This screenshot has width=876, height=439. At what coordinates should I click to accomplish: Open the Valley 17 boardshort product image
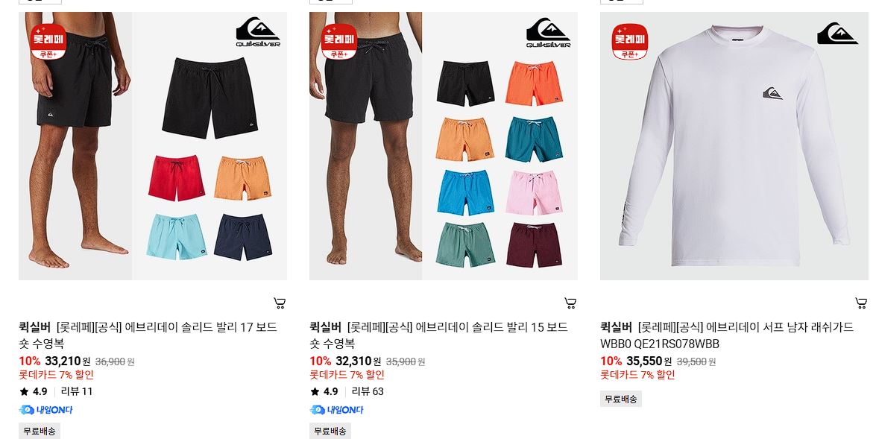pos(153,146)
